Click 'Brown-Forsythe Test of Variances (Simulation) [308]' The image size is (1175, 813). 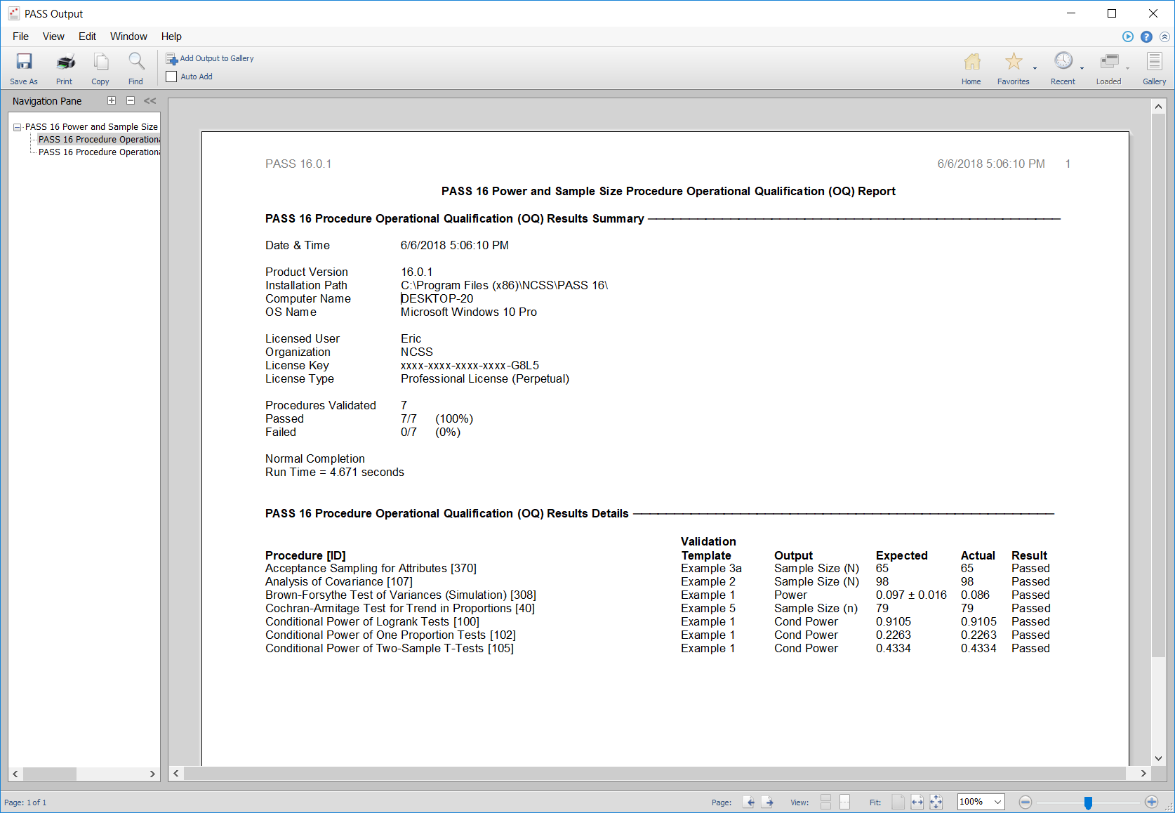coord(401,595)
